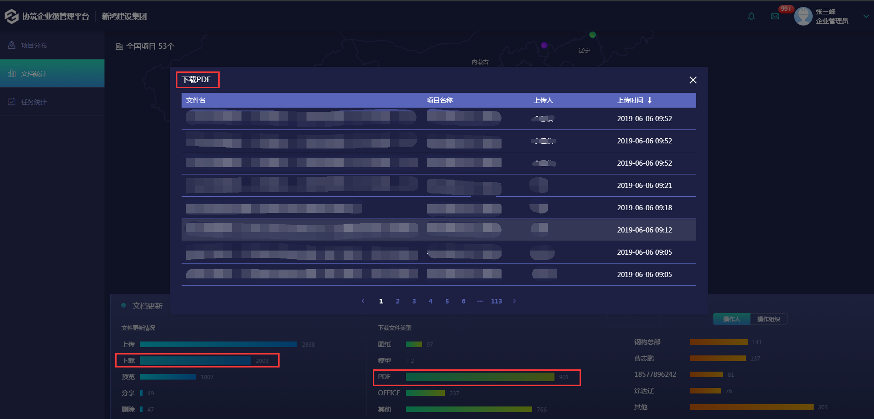Image resolution: width=874 pixels, height=419 pixels.
Task: Switch to 操作组织 toggle tab
Action: click(x=769, y=319)
